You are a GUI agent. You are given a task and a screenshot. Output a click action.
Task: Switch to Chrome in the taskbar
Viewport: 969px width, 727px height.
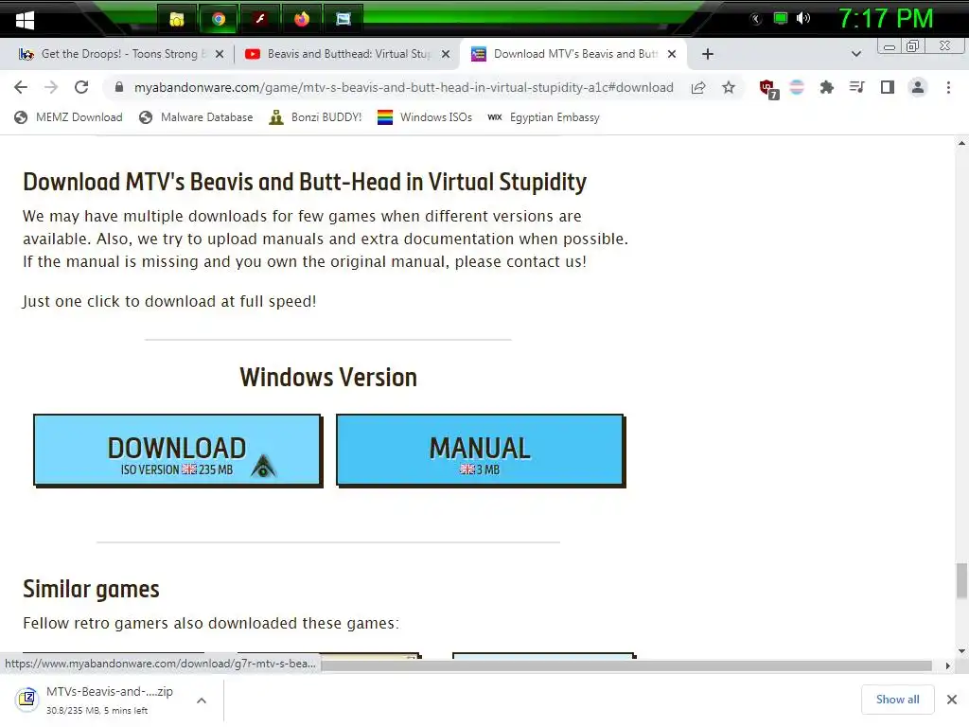coord(219,19)
